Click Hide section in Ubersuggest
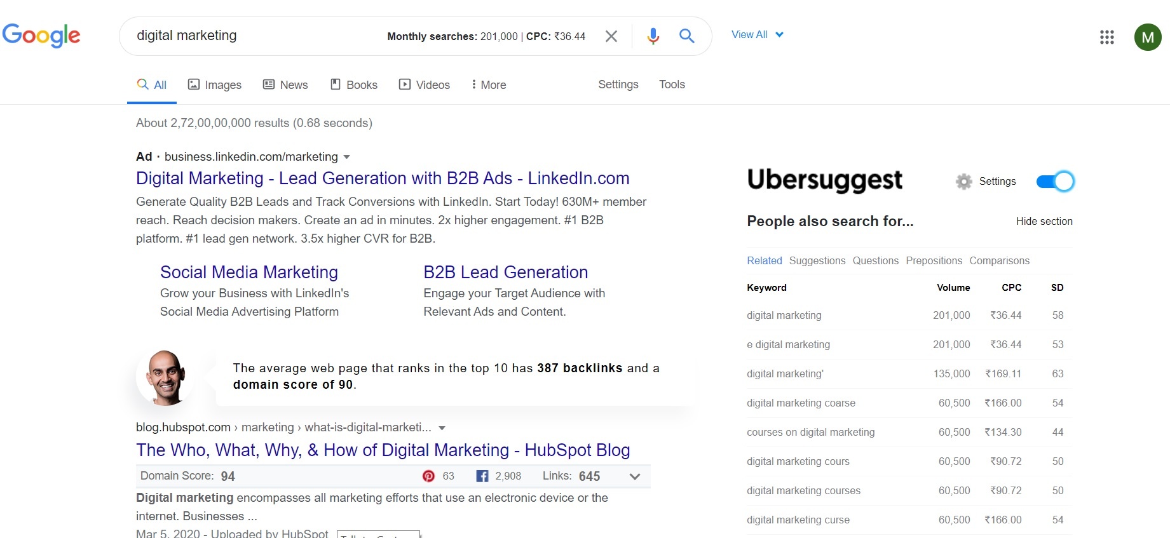The height and width of the screenshot is (538, 1170). point(1044,221)
